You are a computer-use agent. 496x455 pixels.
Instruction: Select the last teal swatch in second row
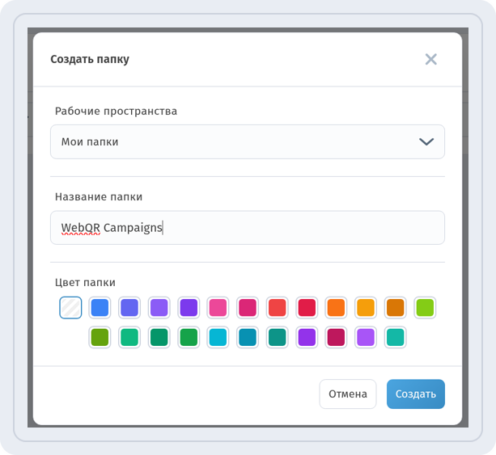coord(395,337)
